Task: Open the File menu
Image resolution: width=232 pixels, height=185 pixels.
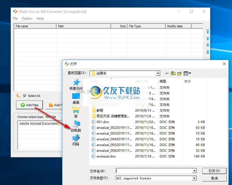Action: [15, 19]
